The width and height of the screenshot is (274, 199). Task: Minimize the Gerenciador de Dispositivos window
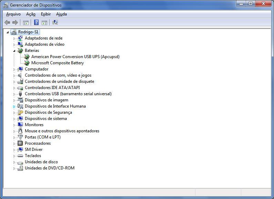241,4
